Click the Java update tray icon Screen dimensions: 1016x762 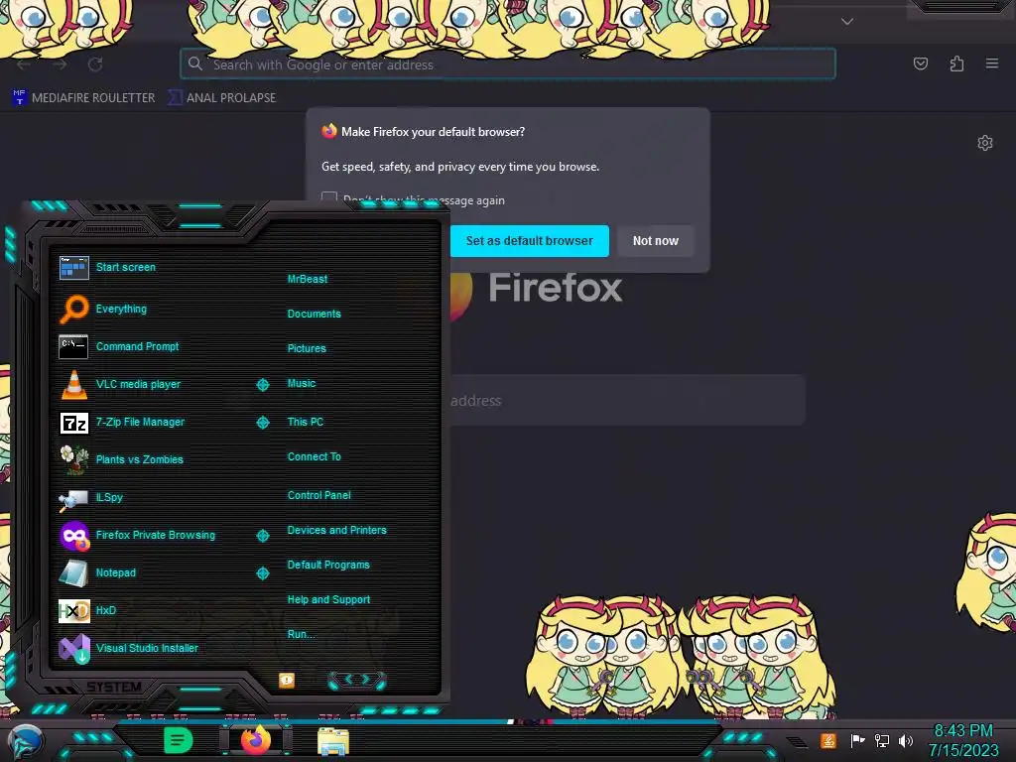tap(828, 740)
